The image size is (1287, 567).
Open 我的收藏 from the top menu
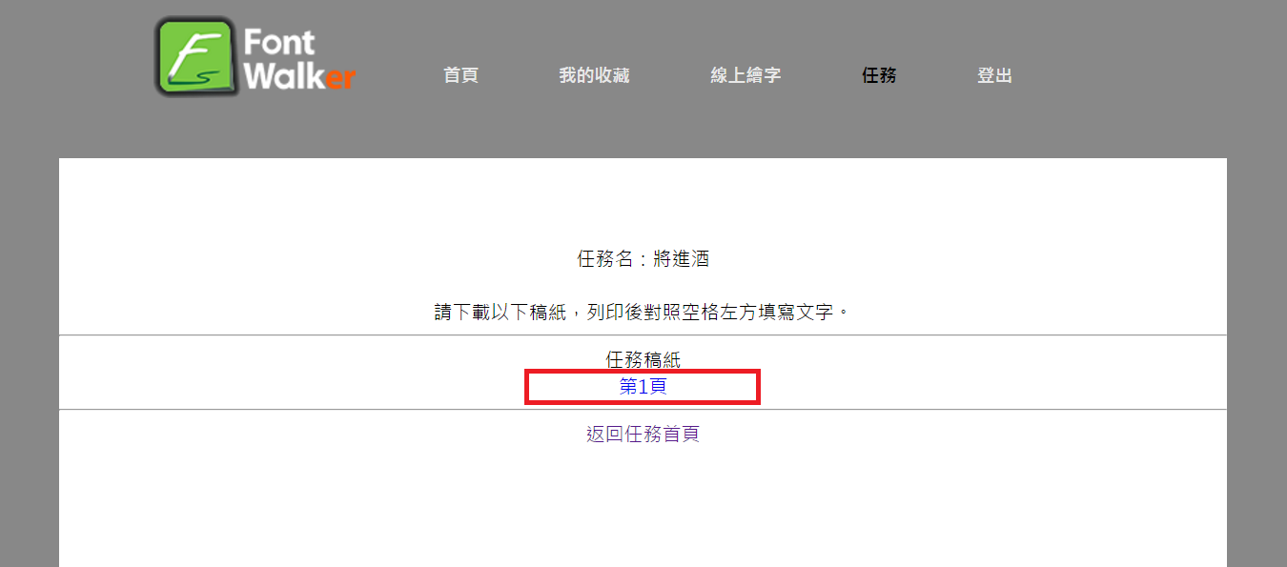(594, 75)
